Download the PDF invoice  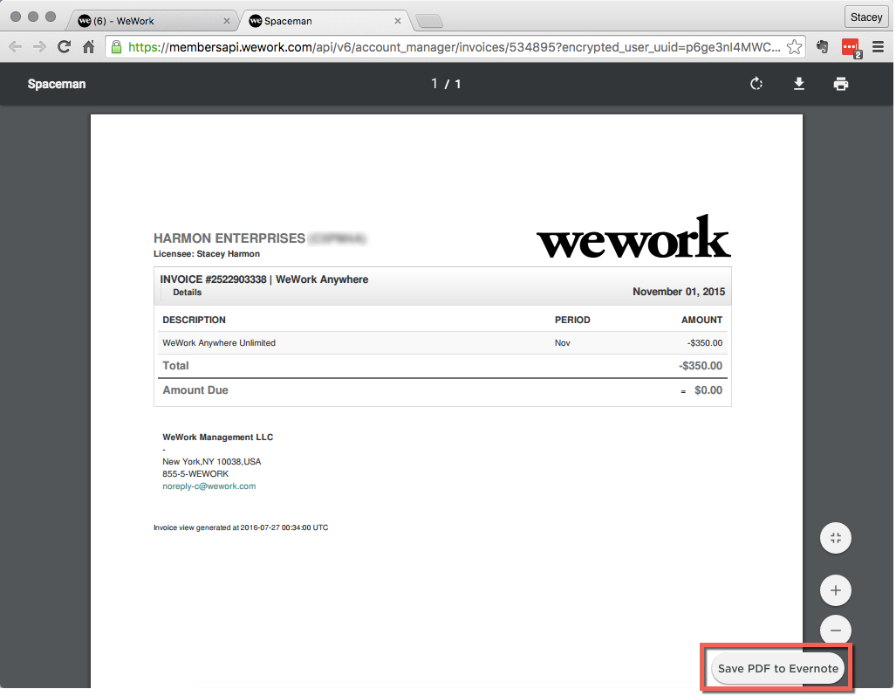click(x=798, y=84)
